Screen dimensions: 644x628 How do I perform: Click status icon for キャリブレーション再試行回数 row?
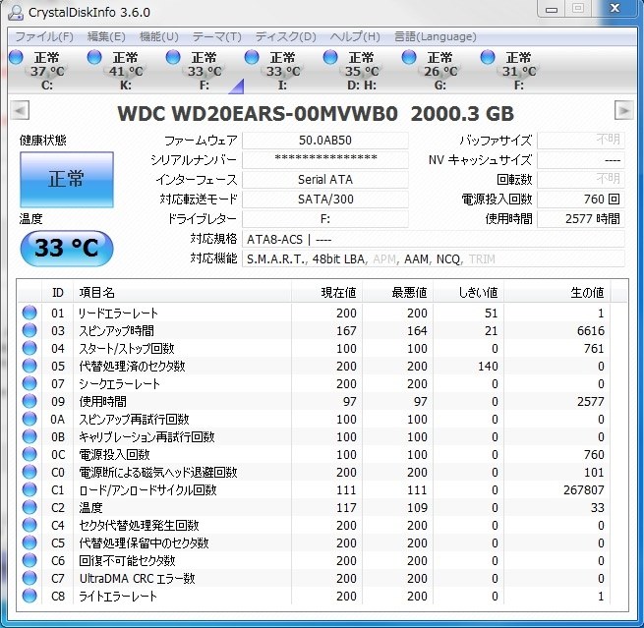(x=29, y=436)
